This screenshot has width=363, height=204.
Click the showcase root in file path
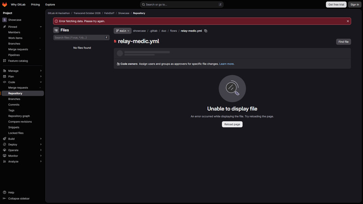(139, 31)
